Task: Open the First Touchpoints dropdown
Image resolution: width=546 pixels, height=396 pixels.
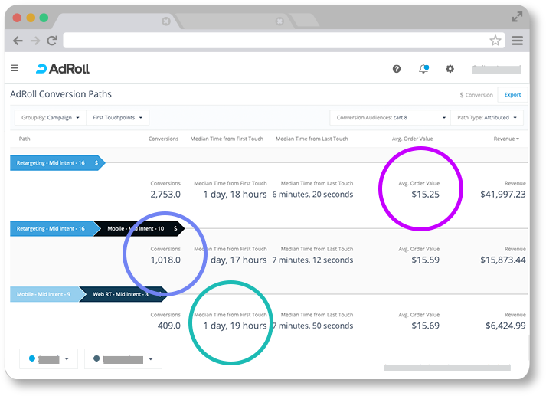Action: [118, 118]
